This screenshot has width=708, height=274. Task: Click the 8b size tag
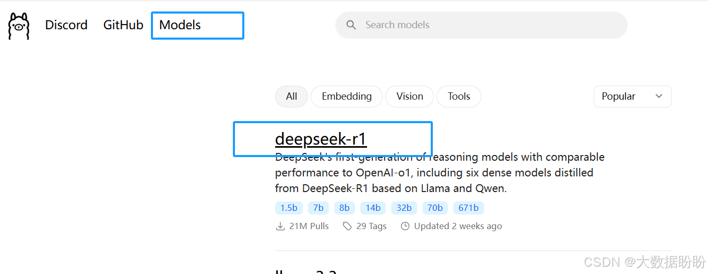coord(345,208)
